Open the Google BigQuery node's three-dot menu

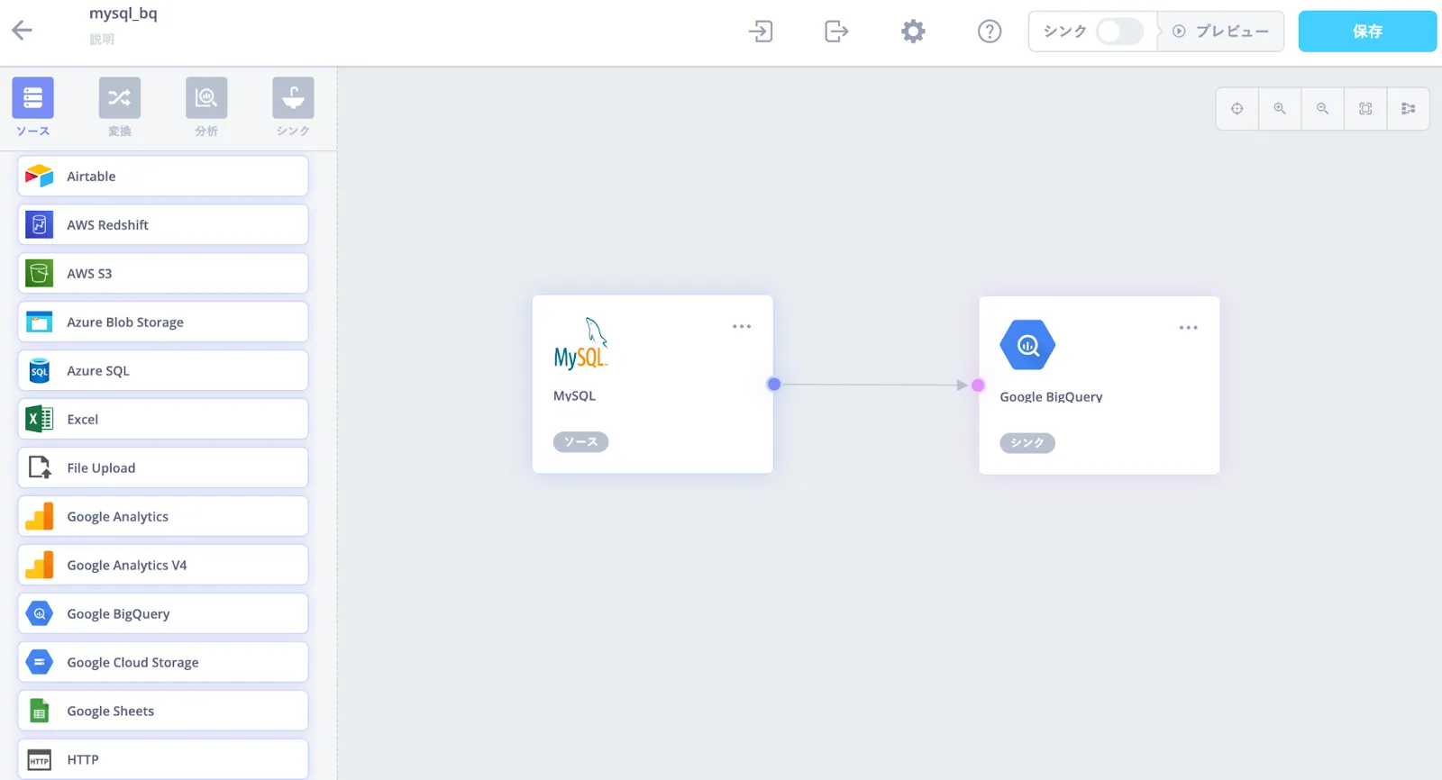tap(1189, 328)
